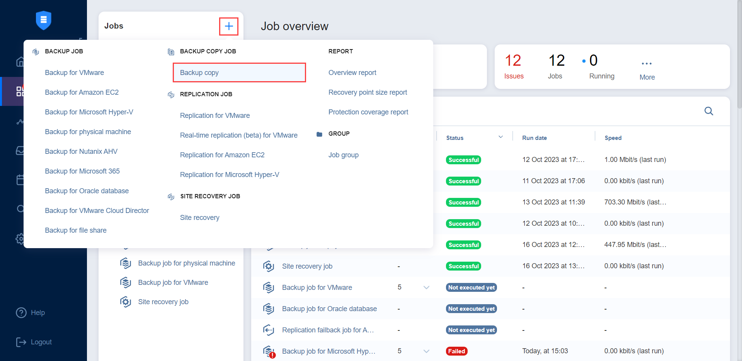Expand Backup job for VMware row chevron

[426, 288]
